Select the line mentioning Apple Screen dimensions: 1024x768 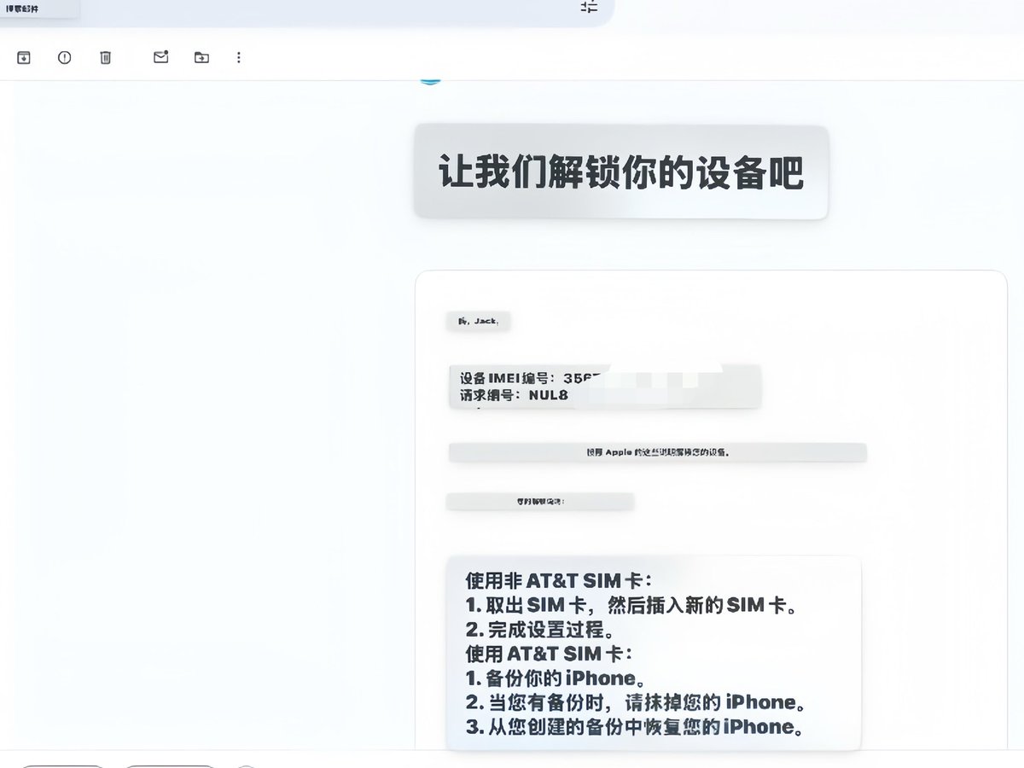[658, 452]
